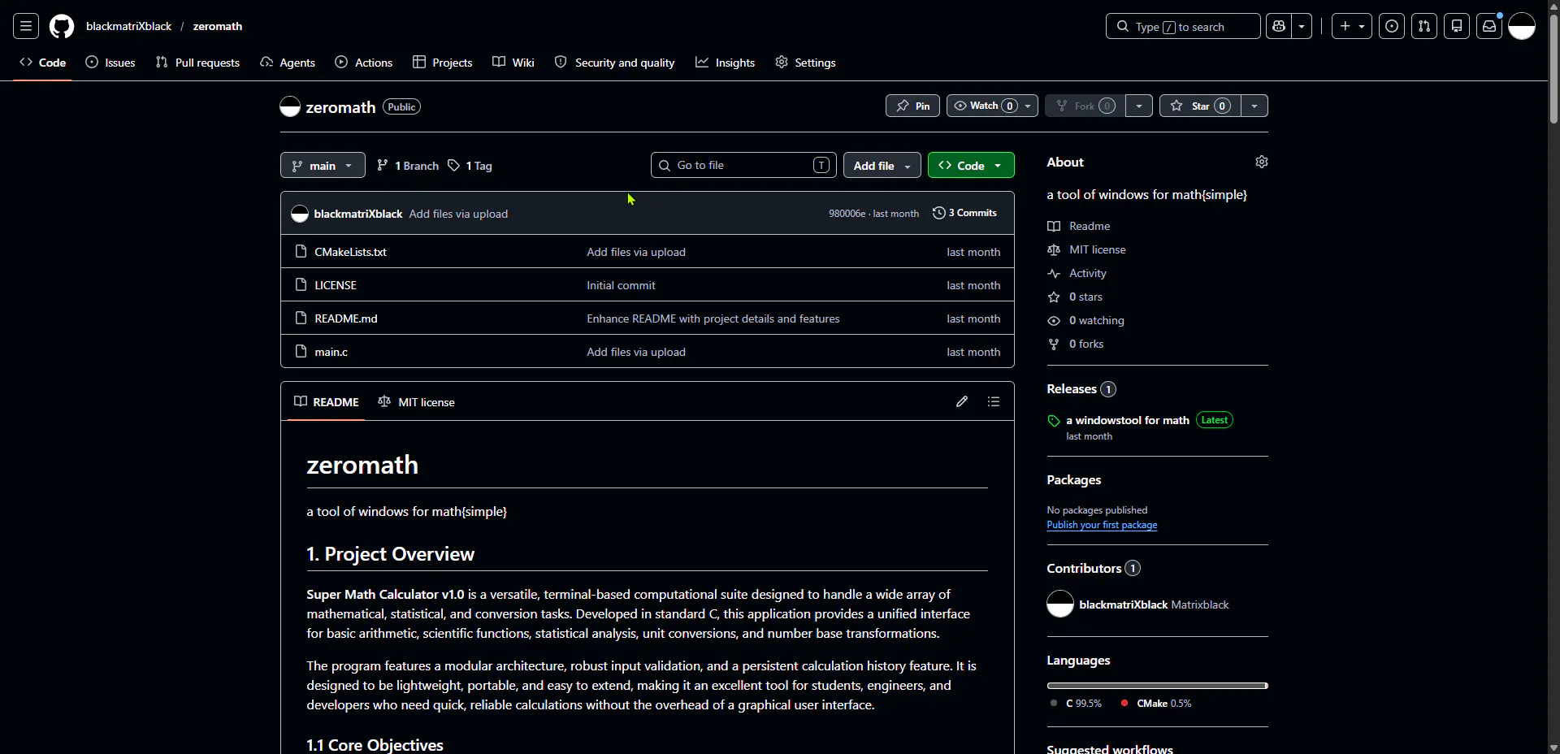Expand the Fork options dropdown arrow
The width and height of the screenshot is (1560, 754).
[x=1139, y=106]
